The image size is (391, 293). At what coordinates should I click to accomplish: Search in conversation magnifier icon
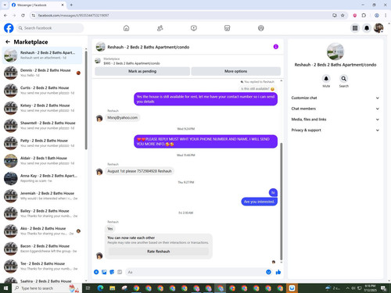click(x=344, y=78)
